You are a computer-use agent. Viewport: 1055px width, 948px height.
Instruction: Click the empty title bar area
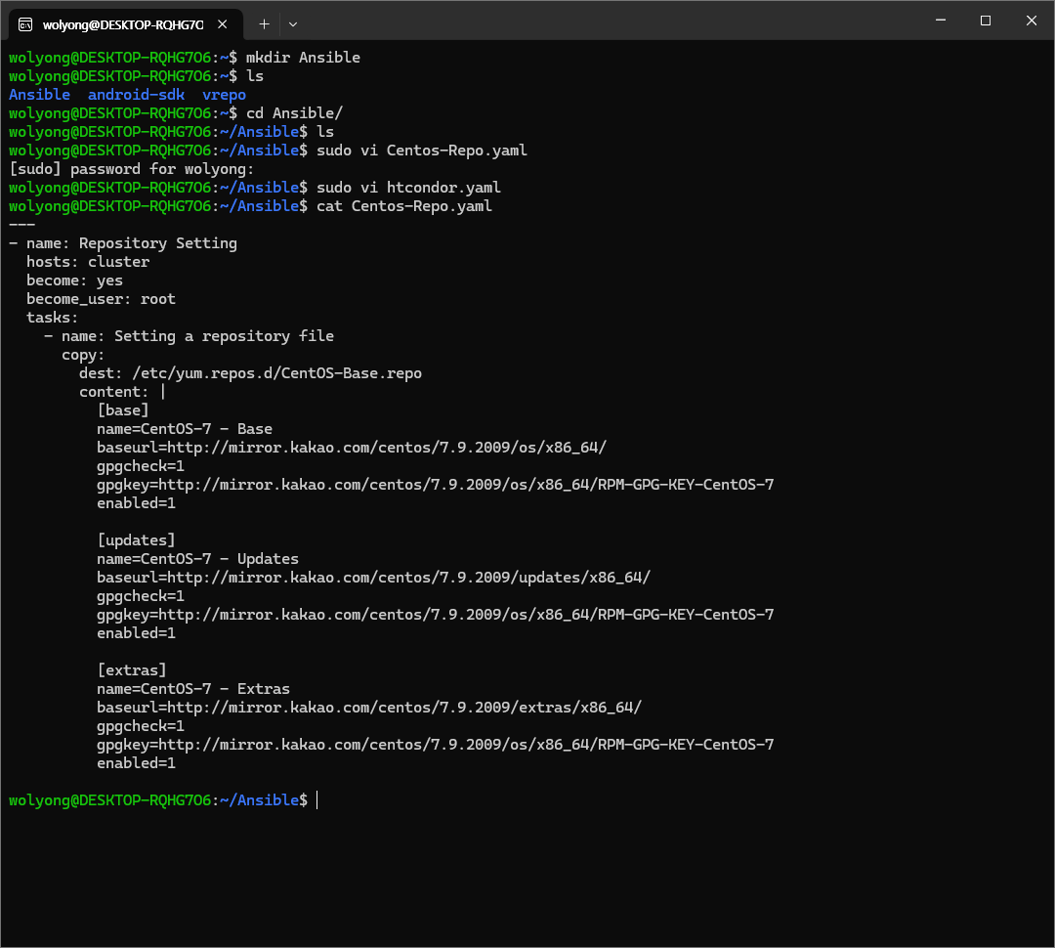point(606,21)
